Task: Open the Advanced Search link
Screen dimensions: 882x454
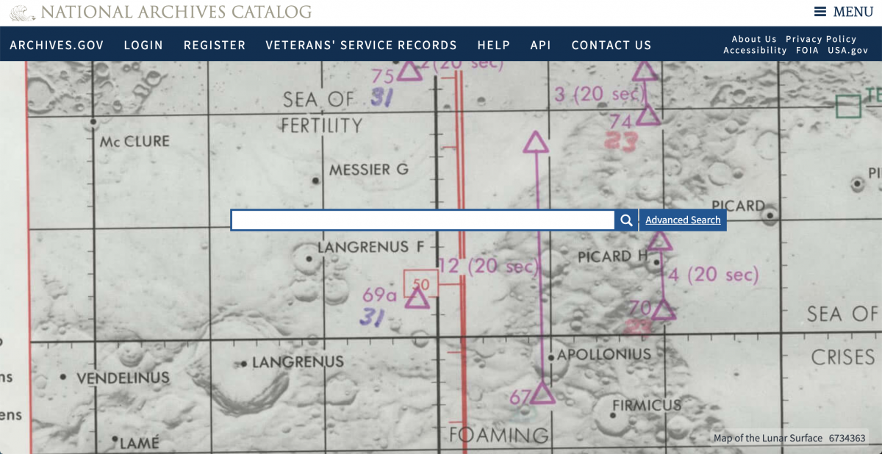Action: [683, 220]
